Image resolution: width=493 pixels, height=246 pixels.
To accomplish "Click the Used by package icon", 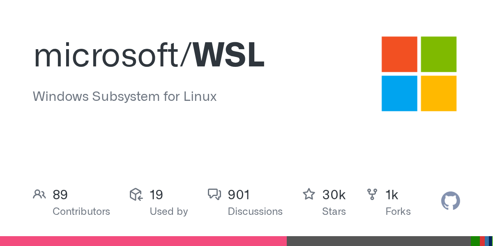I will tap(136, 194).
